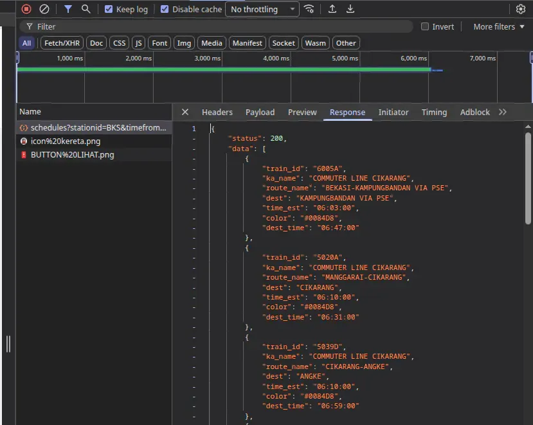Open network conditions wifi icon

tap(309, 9)
